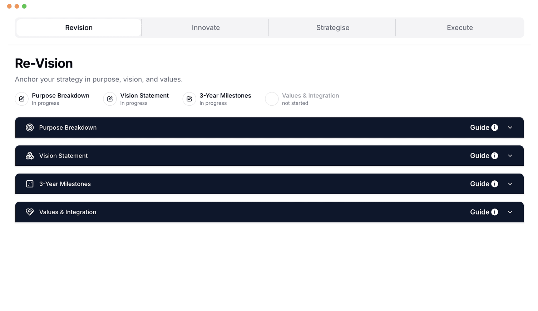Expand the Vision Statement section chevron
The image size is (538, 311).
pyautogui.click(x=510, y=156)
